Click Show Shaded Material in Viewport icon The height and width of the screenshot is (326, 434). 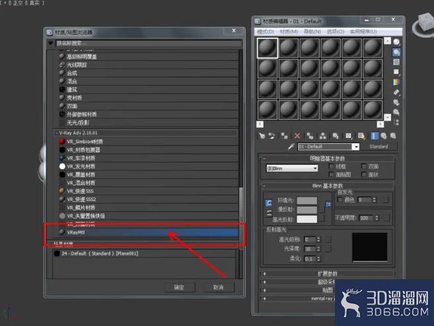(x=361, y=136)
